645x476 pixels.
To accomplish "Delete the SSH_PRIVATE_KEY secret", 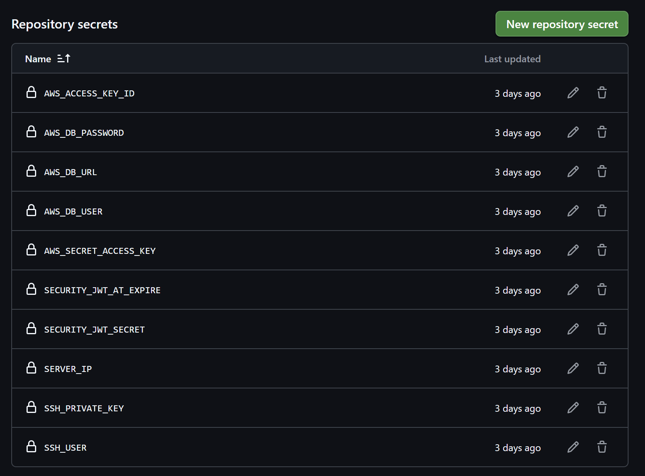I will pyautogui.click(x=602, y=408).
